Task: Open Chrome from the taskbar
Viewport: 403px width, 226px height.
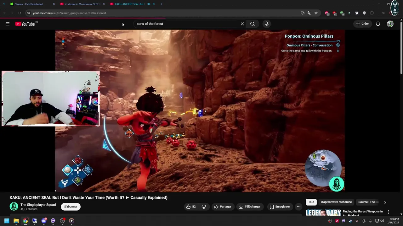Action: [25, 221]
